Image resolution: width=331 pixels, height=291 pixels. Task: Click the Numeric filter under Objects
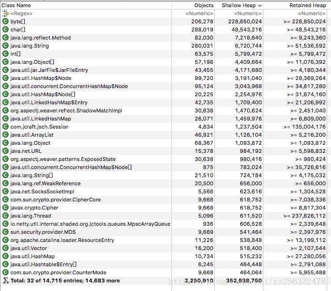(x=199, y=13)
